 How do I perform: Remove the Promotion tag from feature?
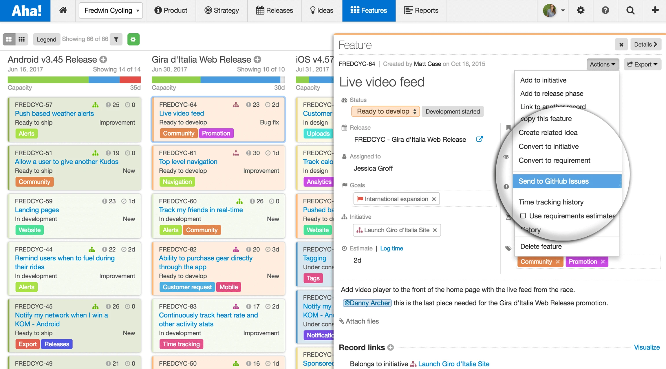click(603, 262)
